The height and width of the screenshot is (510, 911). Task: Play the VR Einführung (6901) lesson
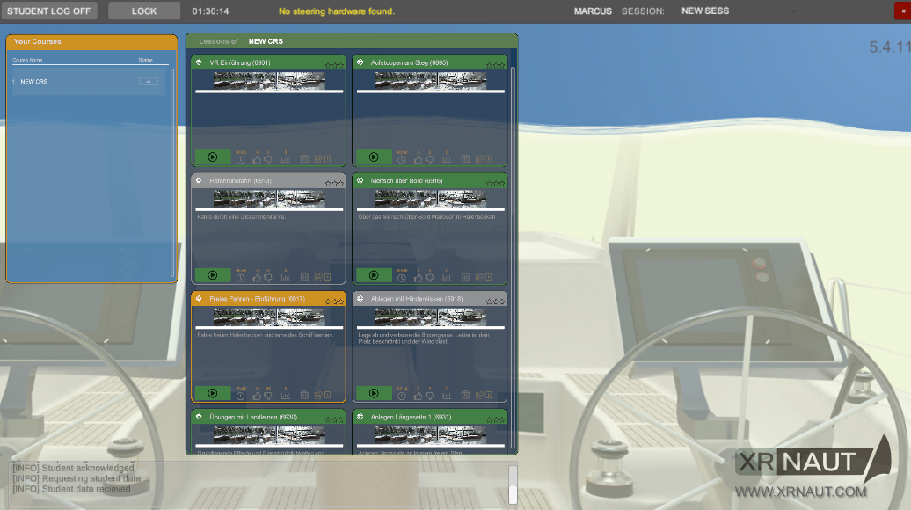coord(212,157)
